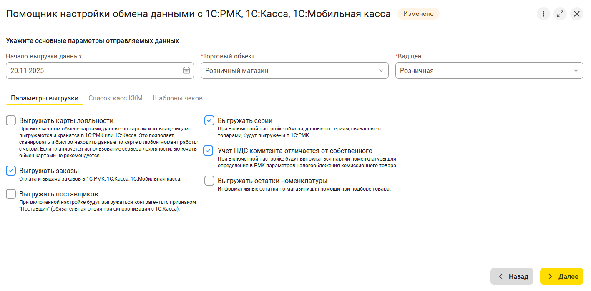Expand the Торговый объект dropdown arrow
The height and width of the screenshot is (291, 591).
[381, 70]
